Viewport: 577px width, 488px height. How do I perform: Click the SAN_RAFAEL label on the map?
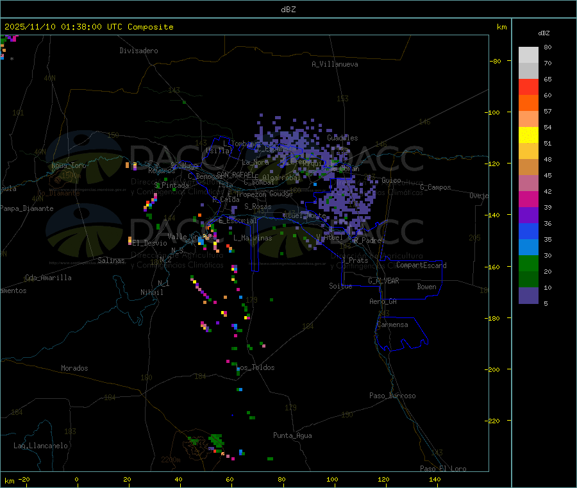pos(235,174)
